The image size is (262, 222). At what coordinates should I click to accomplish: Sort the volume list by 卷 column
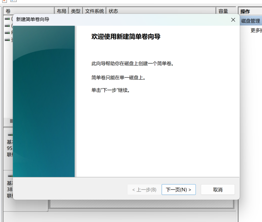click(28, 11)
